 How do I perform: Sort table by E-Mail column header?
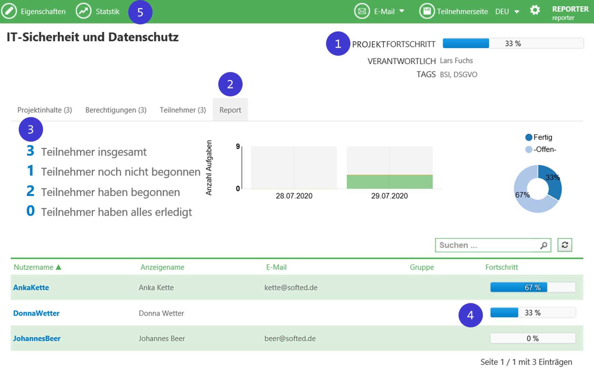(276, 267)
